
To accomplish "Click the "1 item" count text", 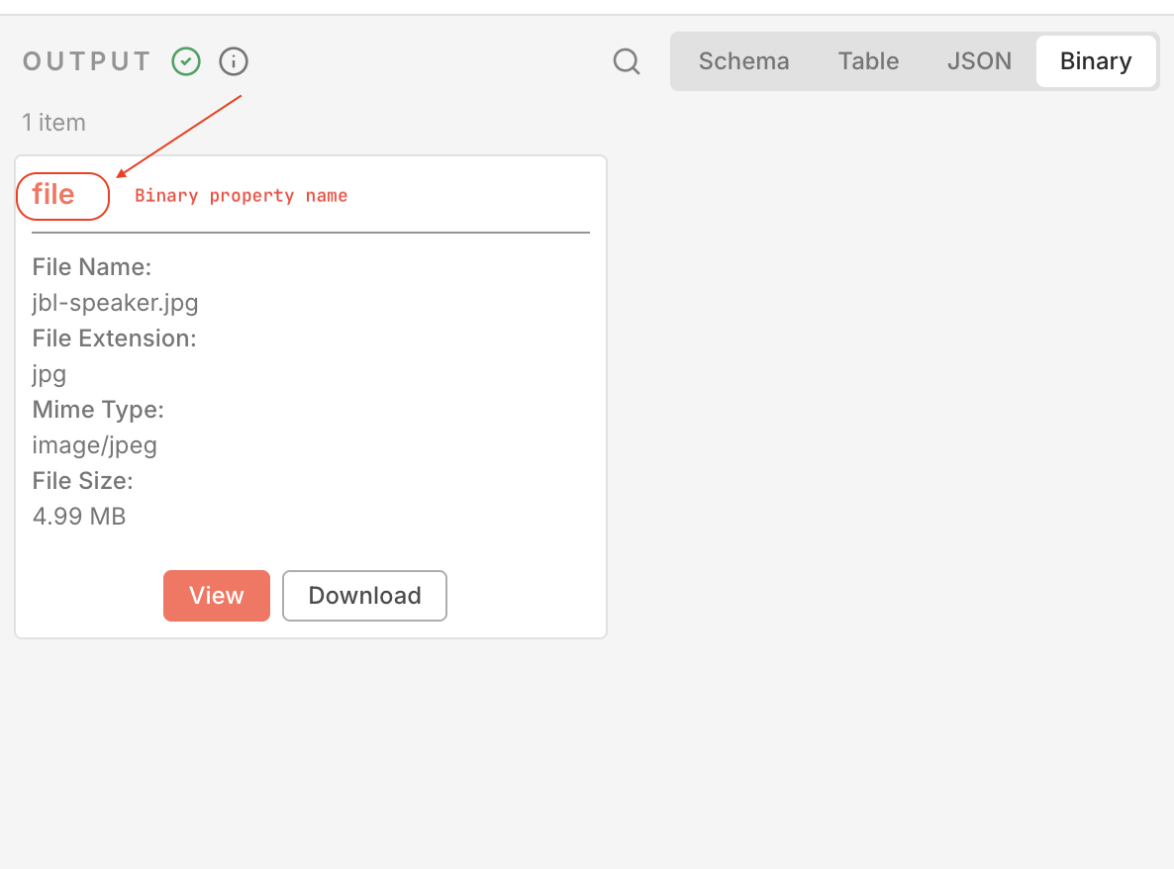I will coord(54,123).
